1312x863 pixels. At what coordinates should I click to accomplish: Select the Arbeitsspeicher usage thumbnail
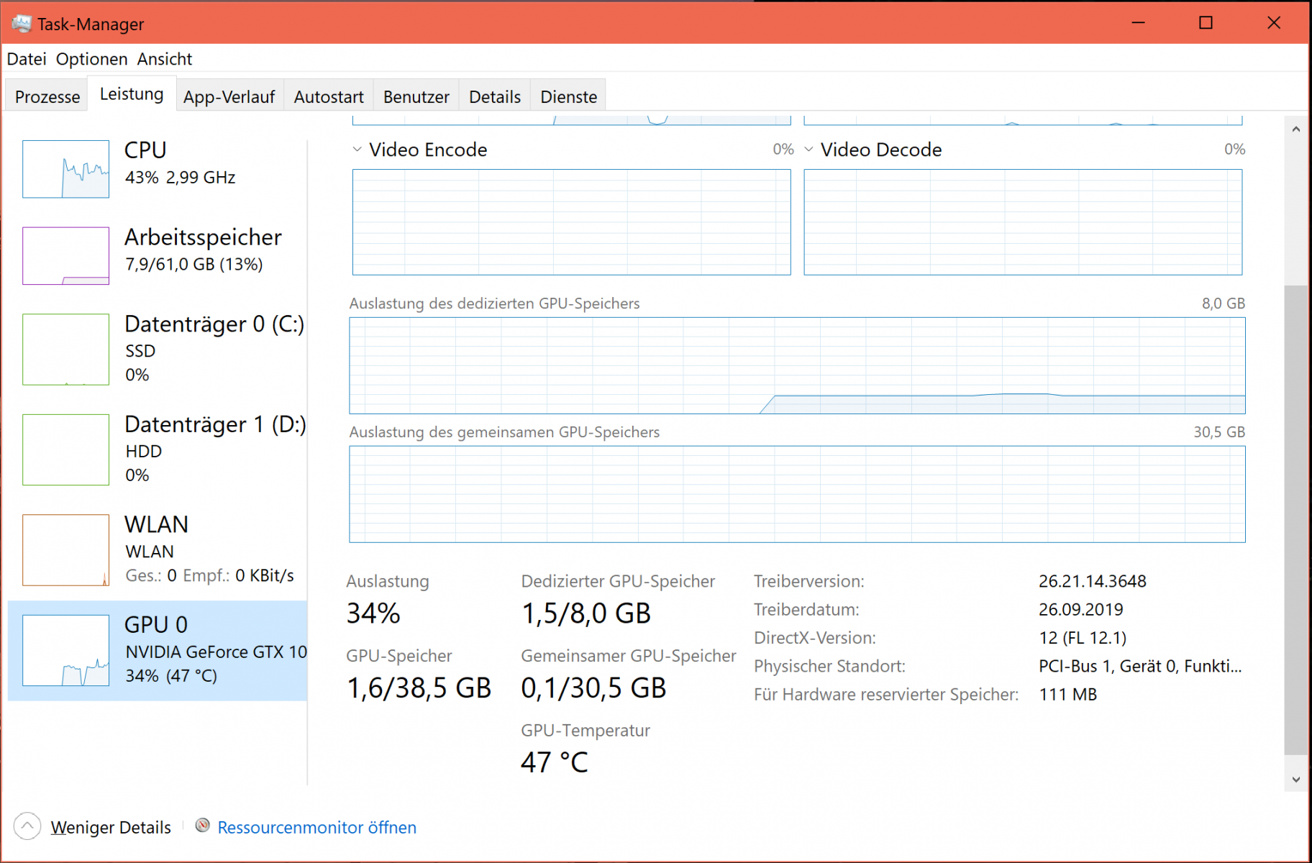tap(65, 256)
